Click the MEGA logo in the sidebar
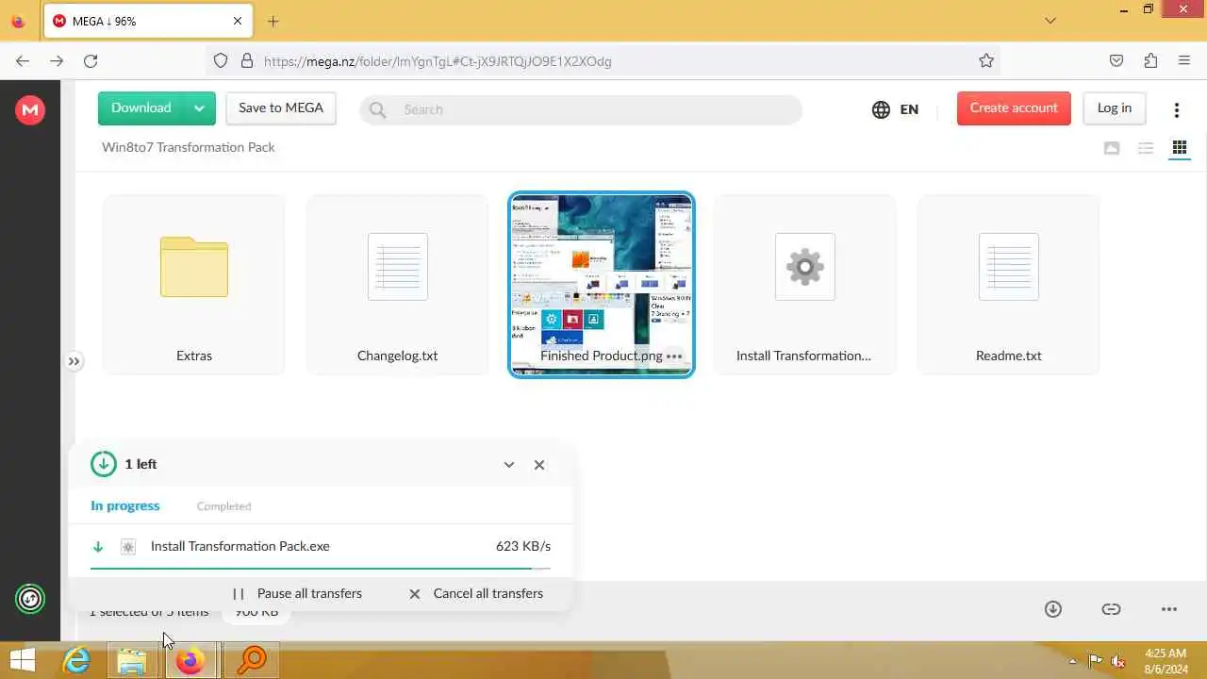Screen dimensions: 1207x679 pos(30,110)
